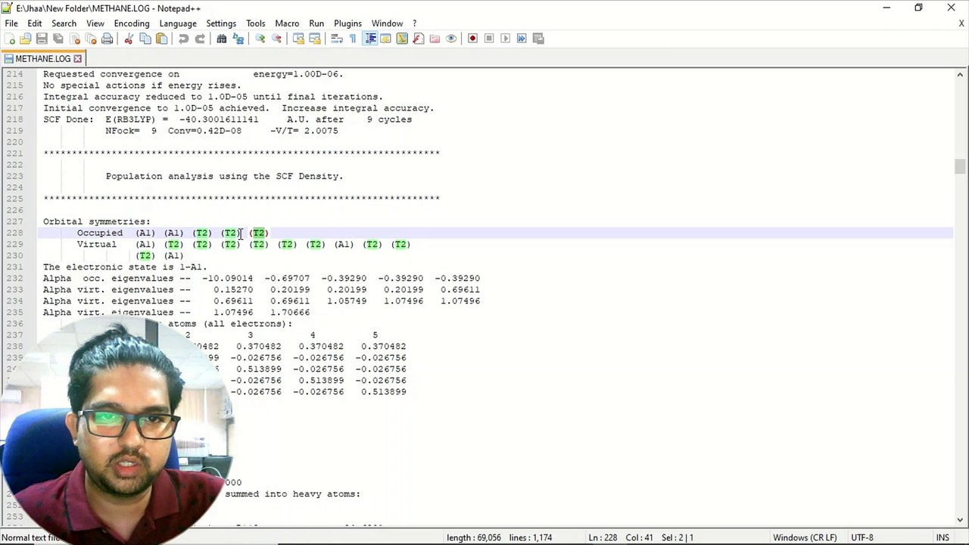The image size is (969, 545).
Task: Select the METHANE.LOG document tab
Action: 42,58
